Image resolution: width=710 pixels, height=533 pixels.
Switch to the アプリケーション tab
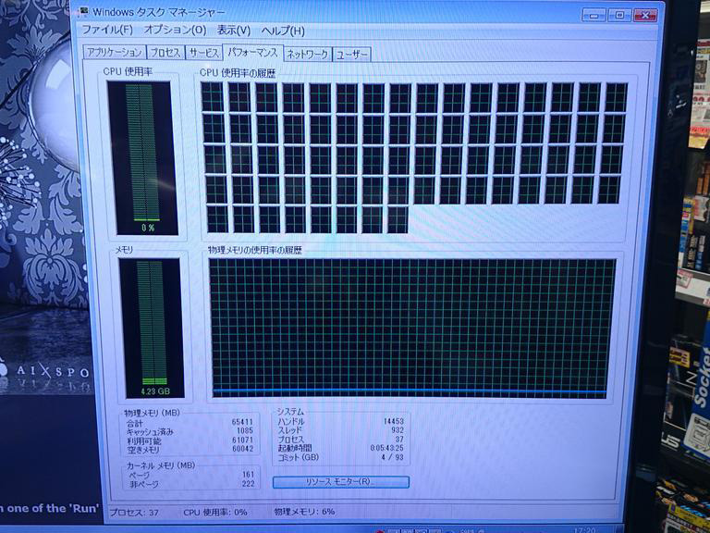tap(115, 52)
